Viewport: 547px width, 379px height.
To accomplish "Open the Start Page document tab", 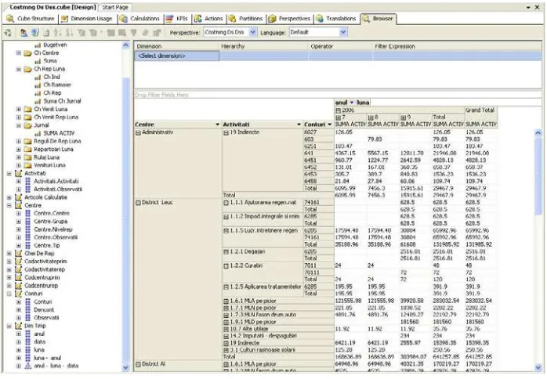I will pyautogui.click(x=115, y=7).
